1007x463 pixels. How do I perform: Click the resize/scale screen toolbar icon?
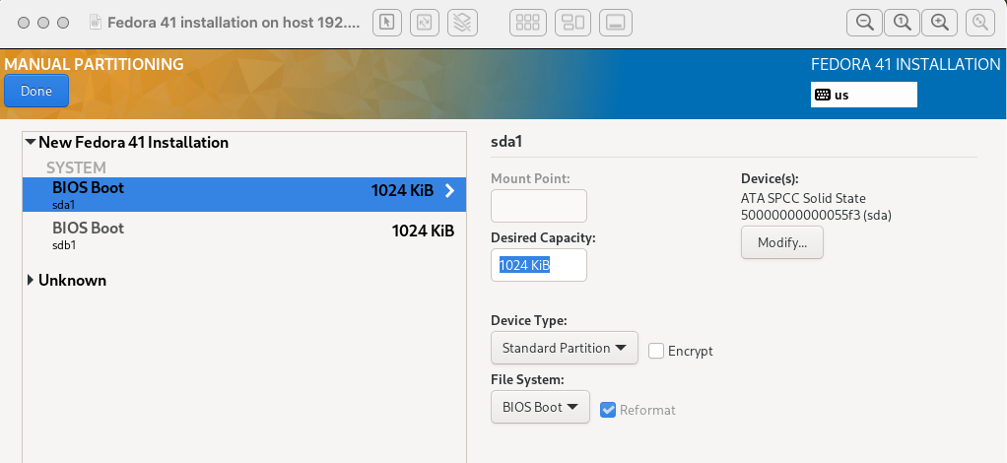click(x=424, y=23)
